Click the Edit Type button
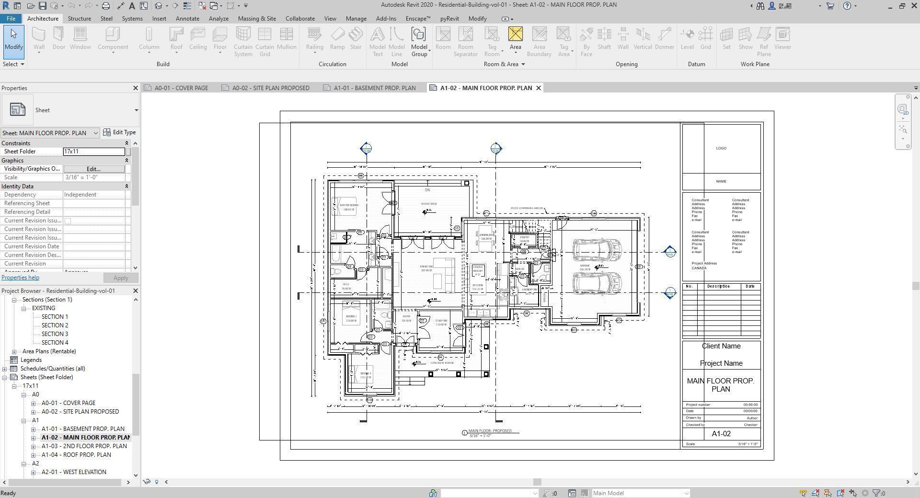 120,132
